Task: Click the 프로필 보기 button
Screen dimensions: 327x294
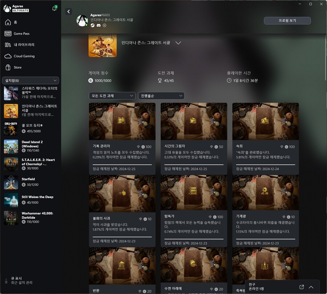Action: (287, 21)
